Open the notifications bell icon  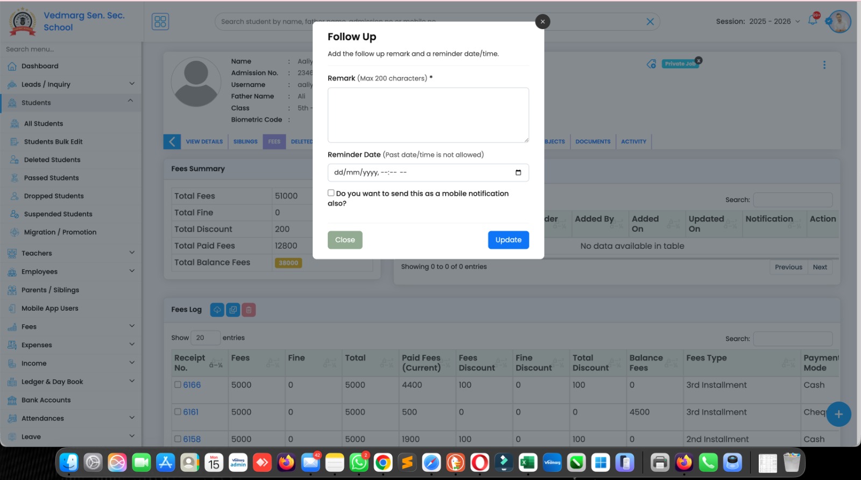[x=813, y=21]
